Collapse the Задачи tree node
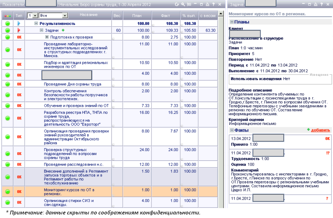 coord(42,30)
